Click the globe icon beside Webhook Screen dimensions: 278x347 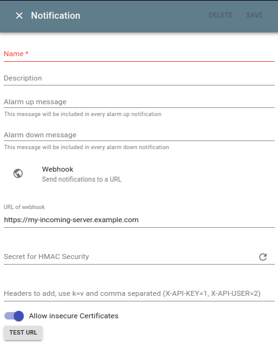18,173
